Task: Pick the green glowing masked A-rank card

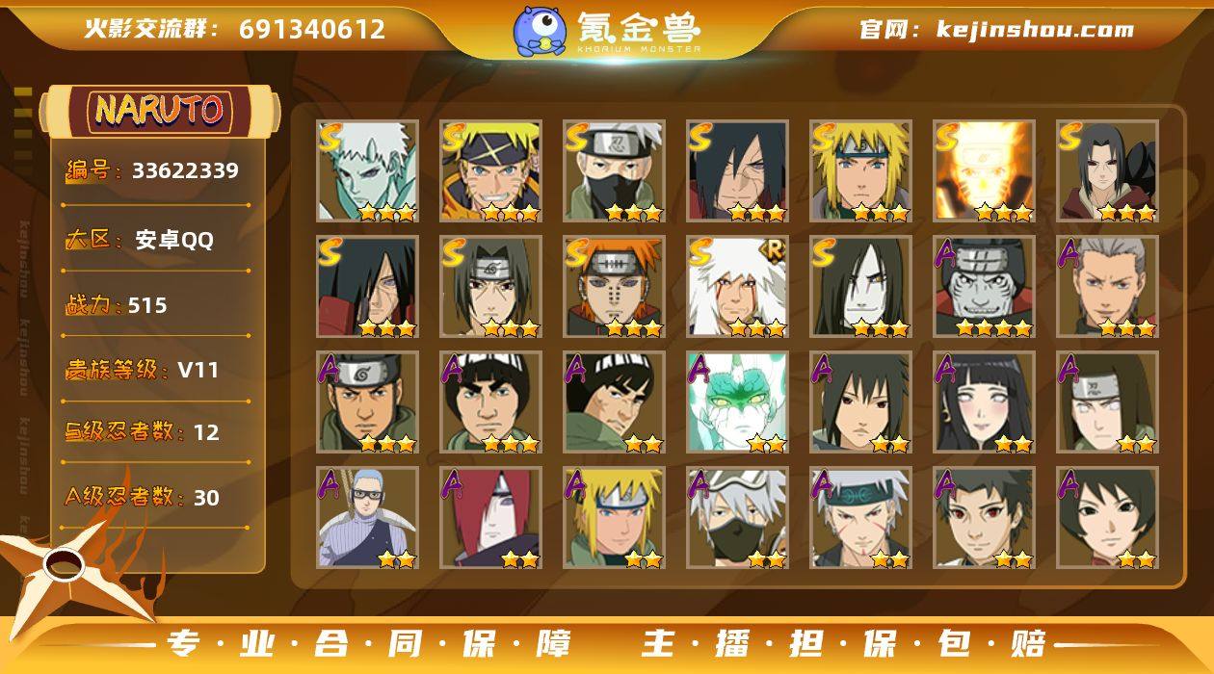Action: [738, 402]
